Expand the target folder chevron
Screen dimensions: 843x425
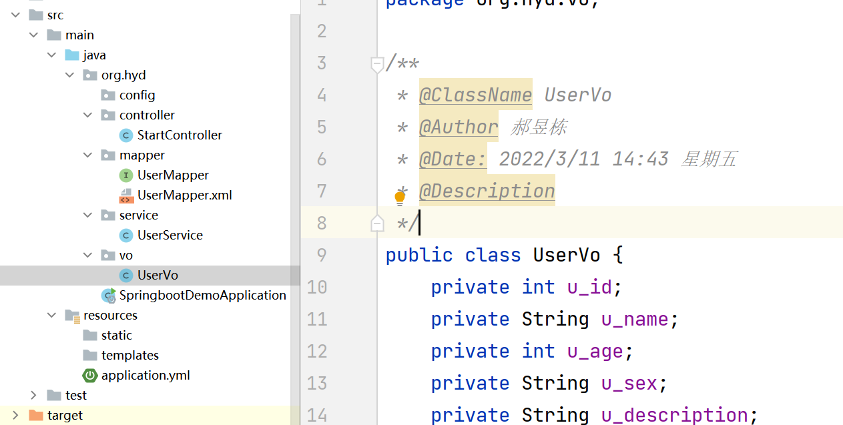click(x=15, y=415)
